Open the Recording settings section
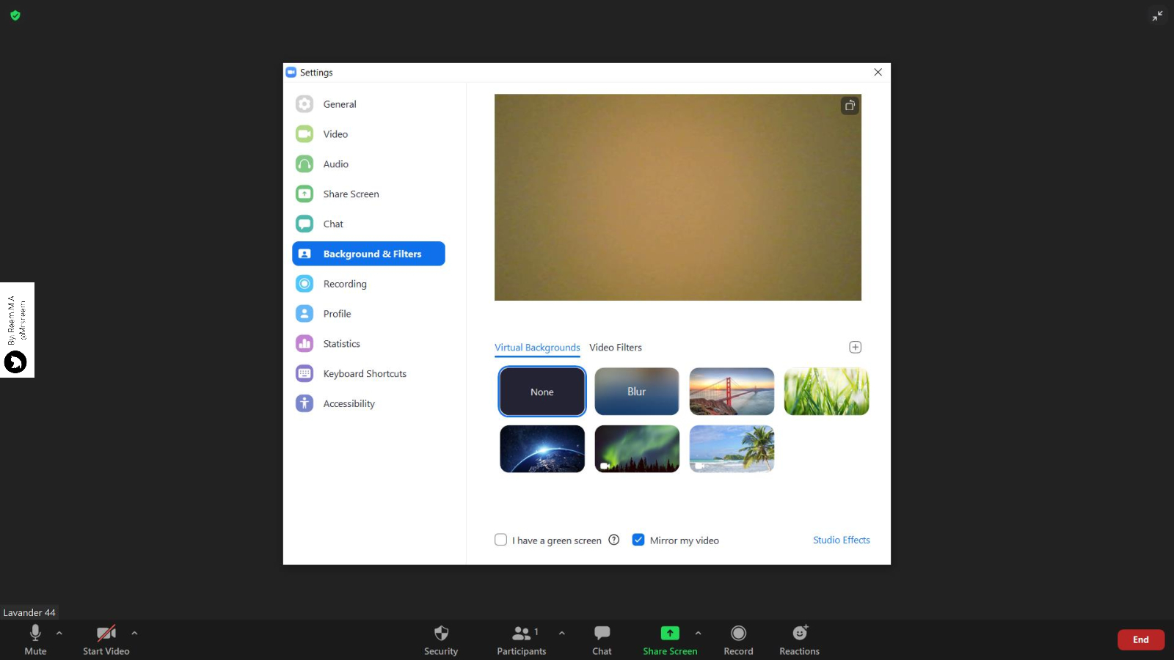This screenshot has width=1174, height=660. [x=345, y=284]
